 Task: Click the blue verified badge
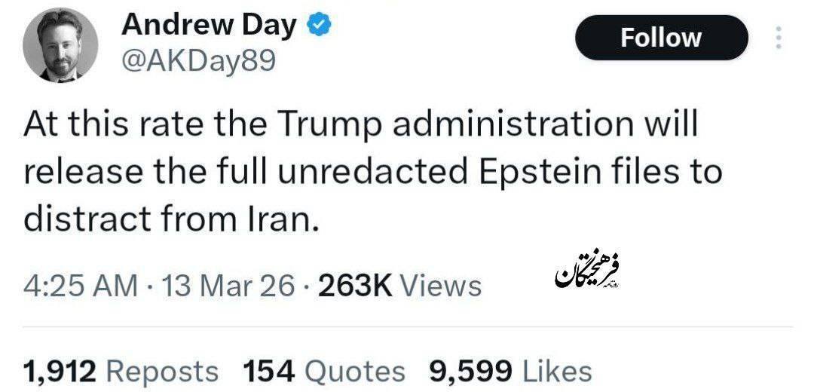tap(319, 26)
